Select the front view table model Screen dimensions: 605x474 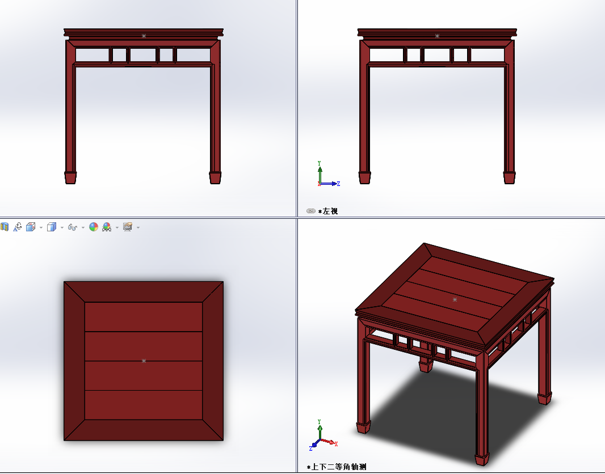pyautogui.click(x=144, y=106)
